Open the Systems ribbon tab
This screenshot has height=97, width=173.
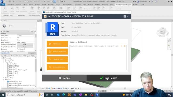tap(38, 5)
